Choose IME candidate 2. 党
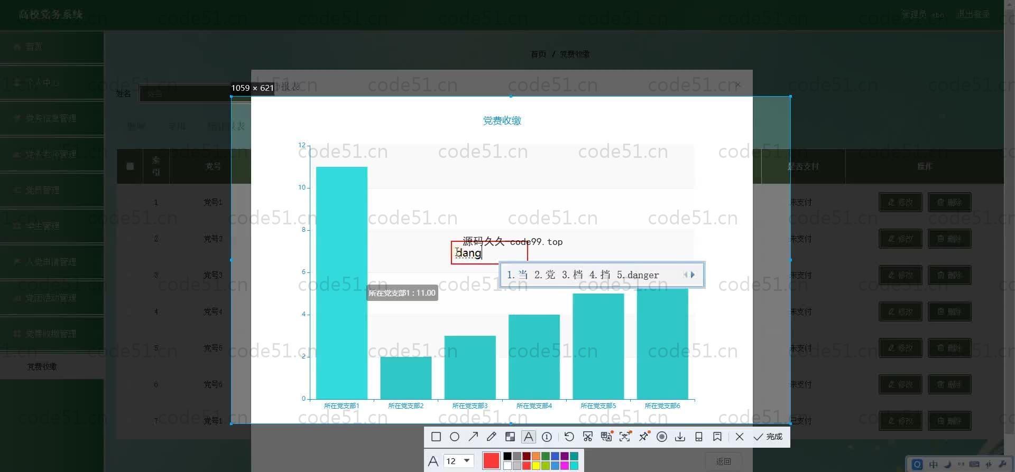Viewport: 1015px width, 472px height. 545,275
